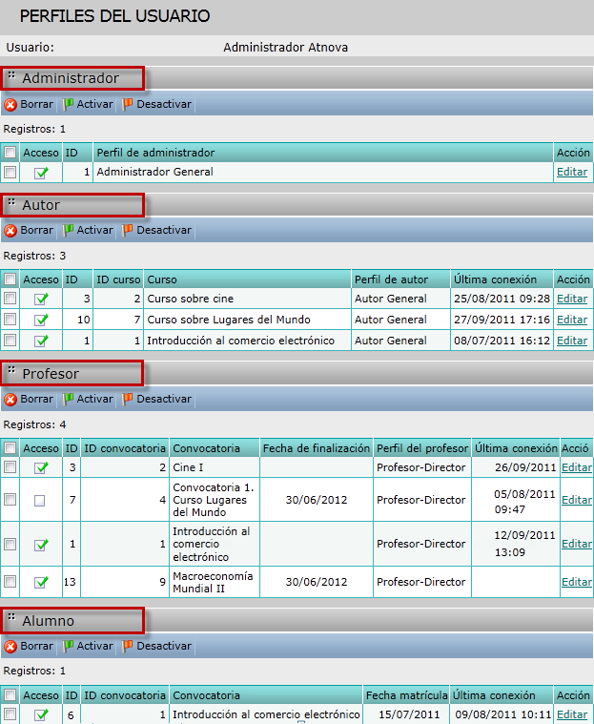Click date cell '25/08/2011 09:28'
Screen dimensions: 594x724
click(x=502, y=299)
